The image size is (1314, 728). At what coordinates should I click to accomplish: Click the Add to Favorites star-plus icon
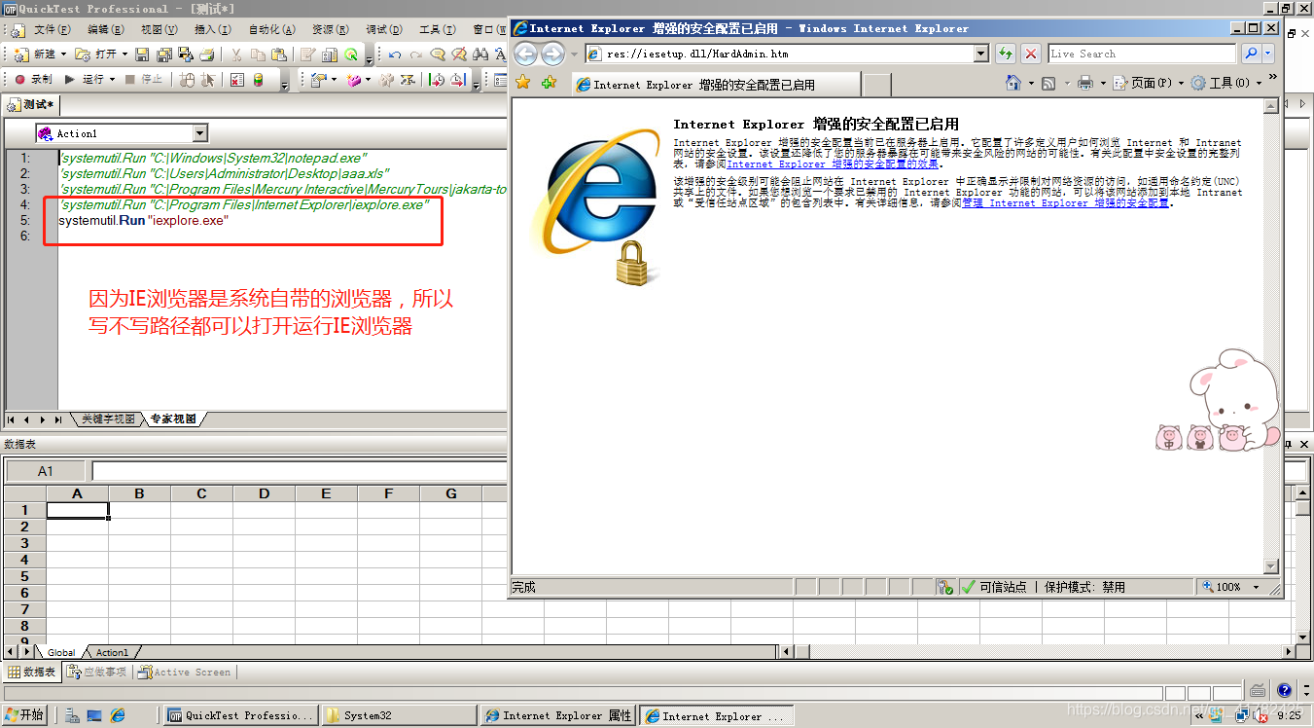click(x=549, y=84)
